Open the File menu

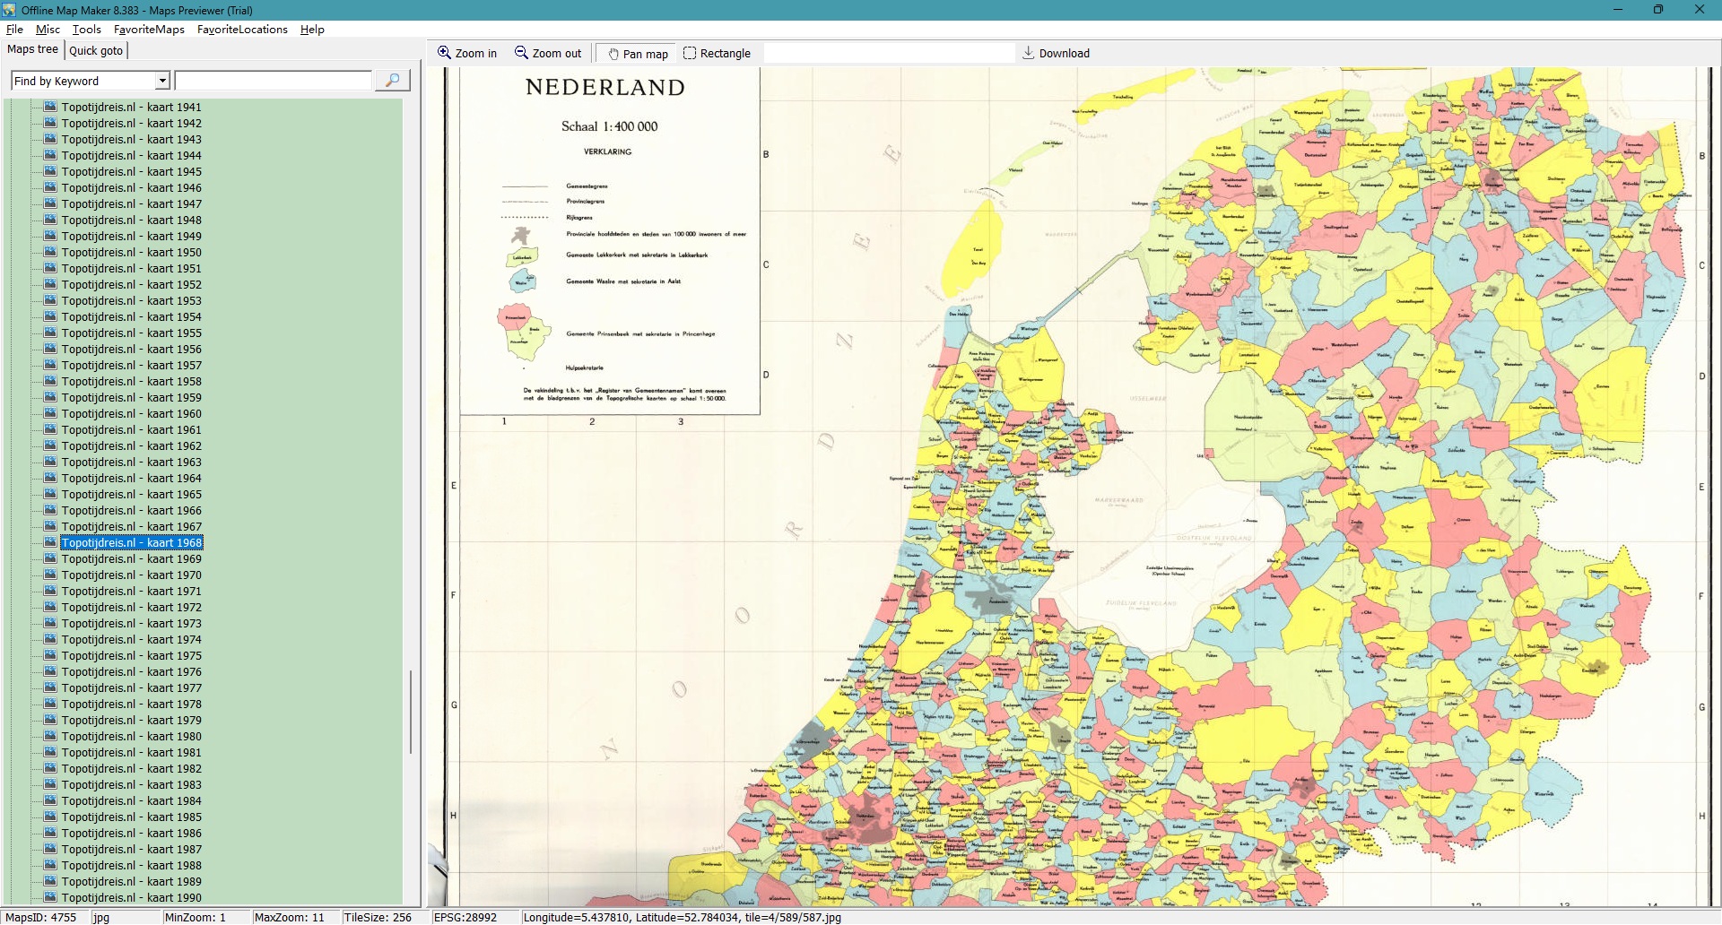(14, 30)
